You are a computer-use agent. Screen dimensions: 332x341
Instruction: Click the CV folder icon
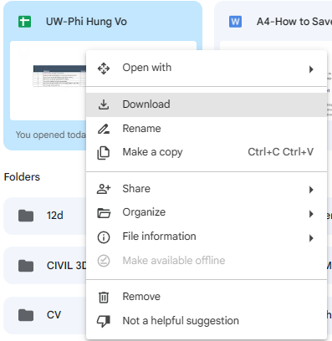[26, 315]
